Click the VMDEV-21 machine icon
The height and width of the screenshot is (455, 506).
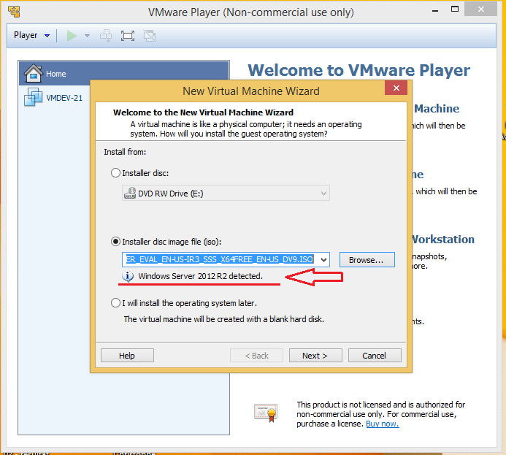pos(33,97)
